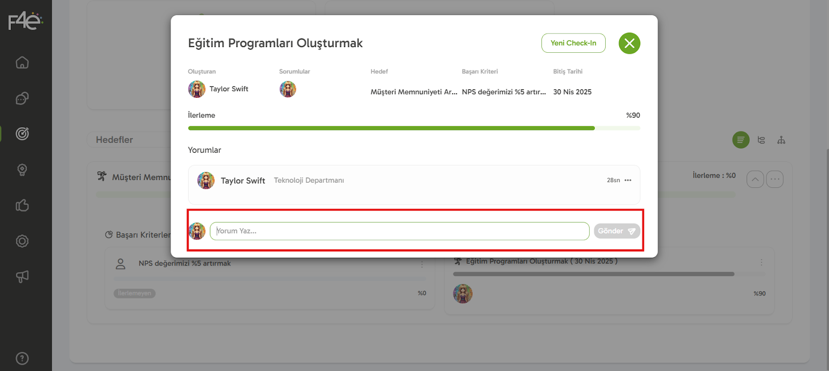Click the Yorum Yaz comment input field
The height and width of the screenshot is (371, 829).
pyautogui.click(x=399, y=231)
